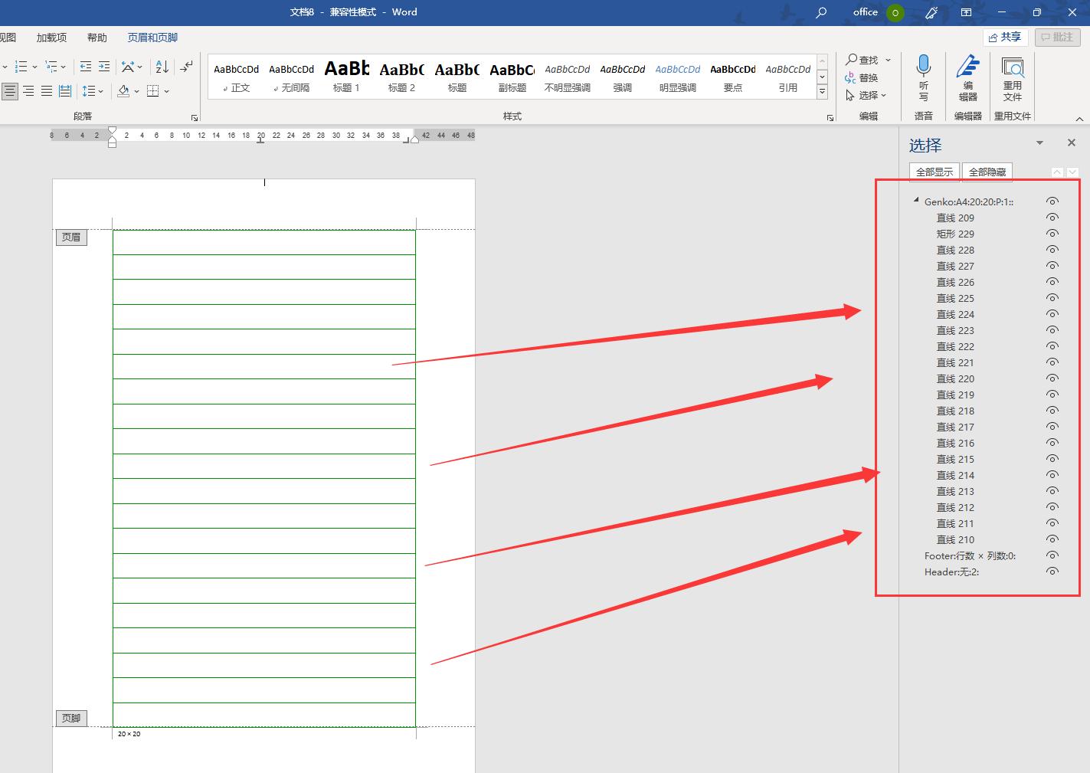Expand the styles gallery more button
The image size is (1090, 773).
point(823,92)
